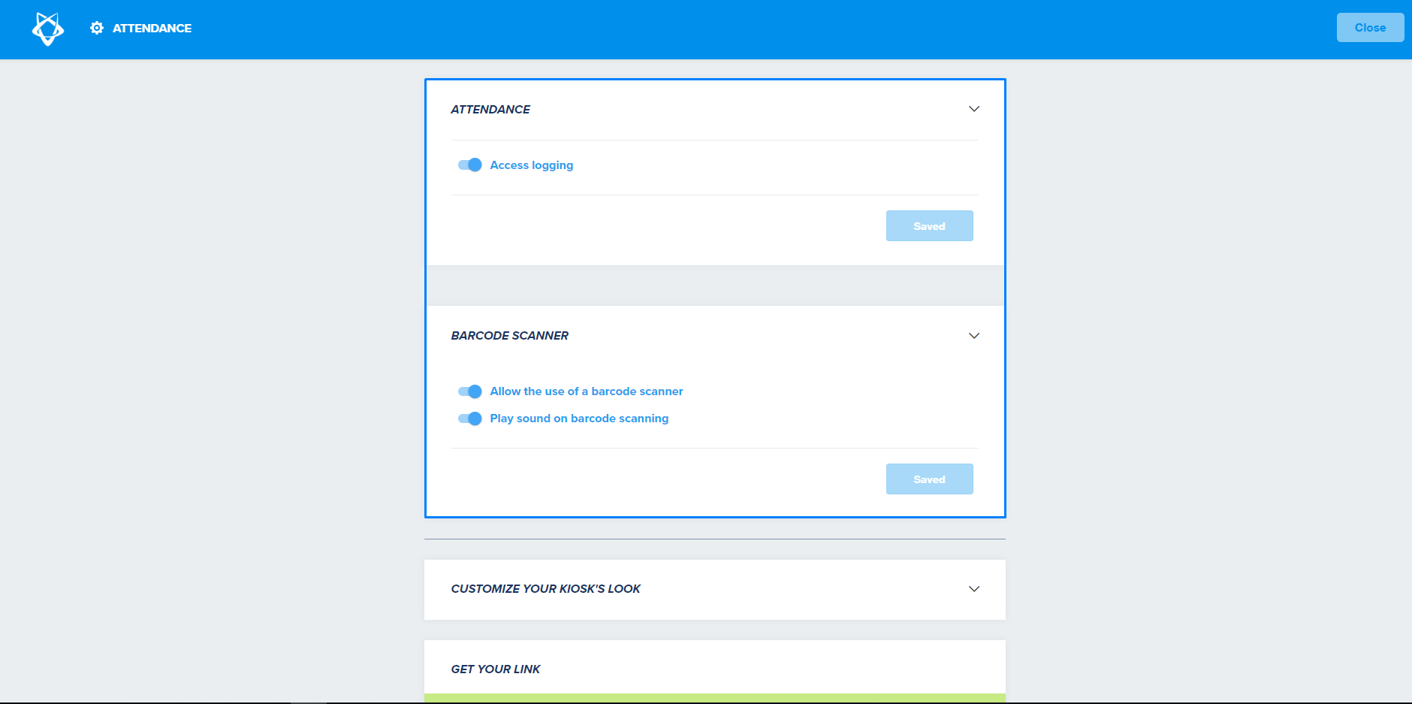Click Saved button in Barcode Scanner section

(x=929, y=479)
